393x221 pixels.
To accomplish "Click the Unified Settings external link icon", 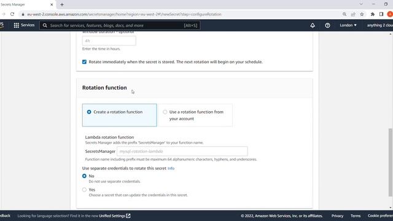I will [128, 215].
